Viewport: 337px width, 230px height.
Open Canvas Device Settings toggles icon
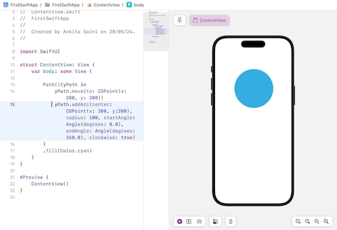(215, 221)
